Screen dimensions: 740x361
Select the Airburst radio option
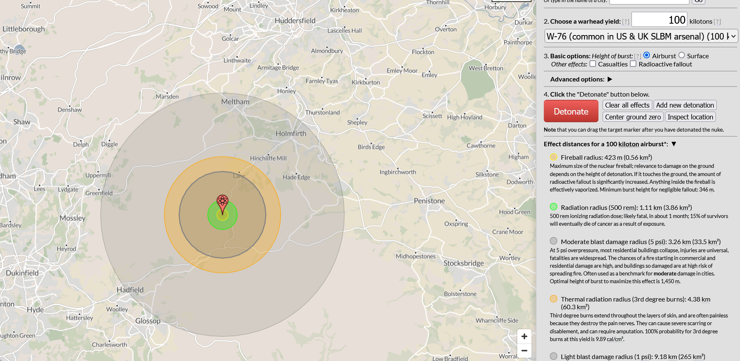pos(647,55)
